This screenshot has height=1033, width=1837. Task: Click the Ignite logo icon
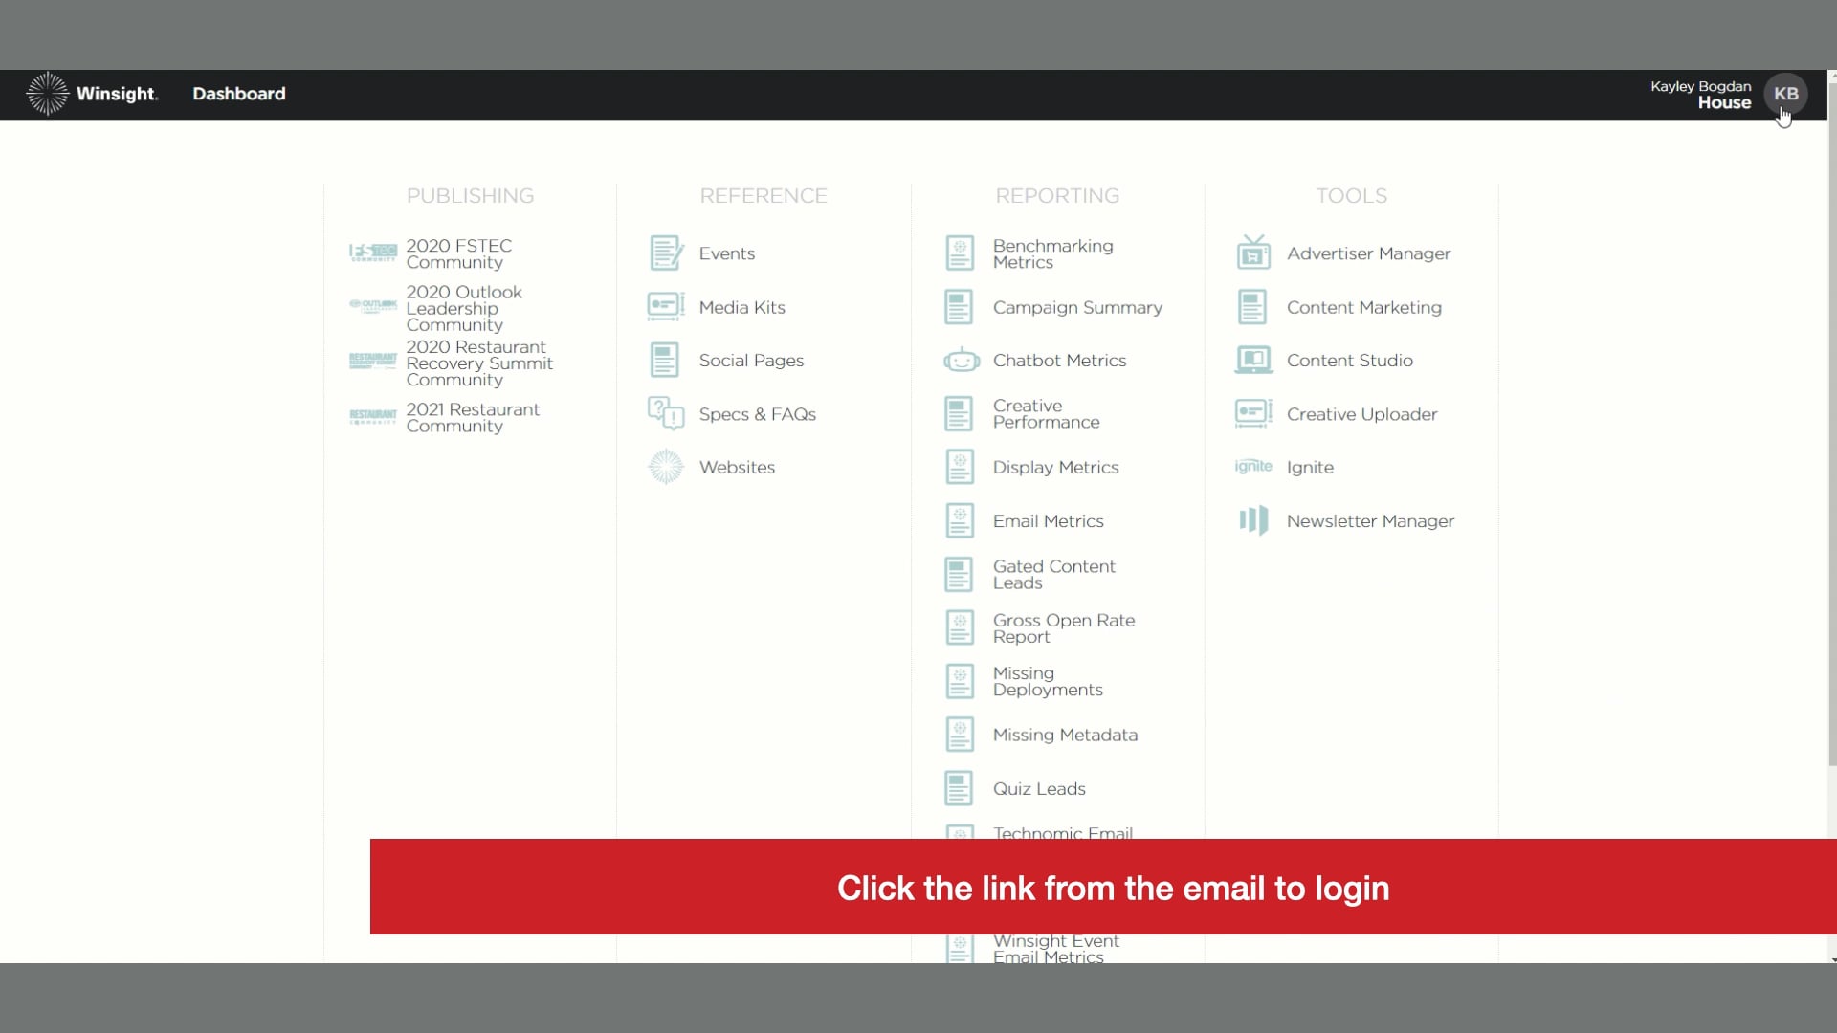tap(1253, 467)
